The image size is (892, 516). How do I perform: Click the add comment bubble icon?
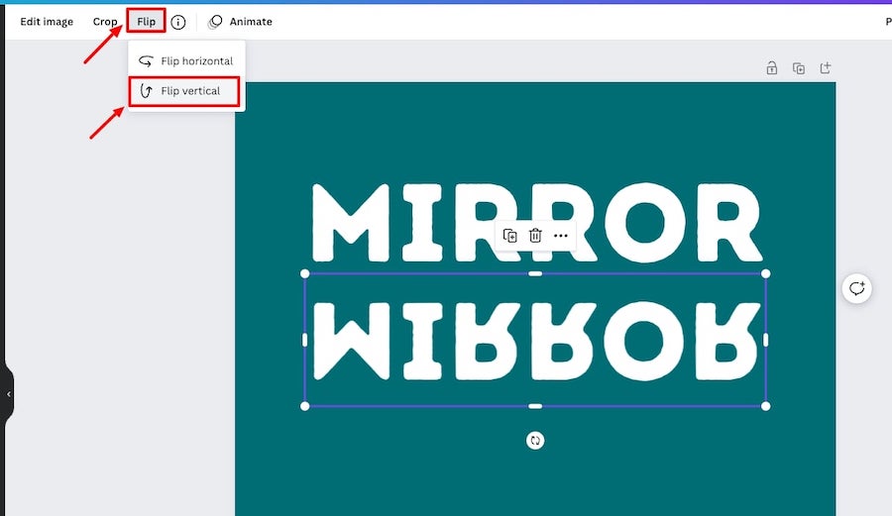click(857, 288)
